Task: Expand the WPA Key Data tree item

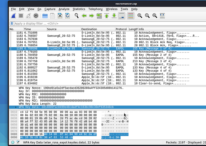Action: pos(16,107)
